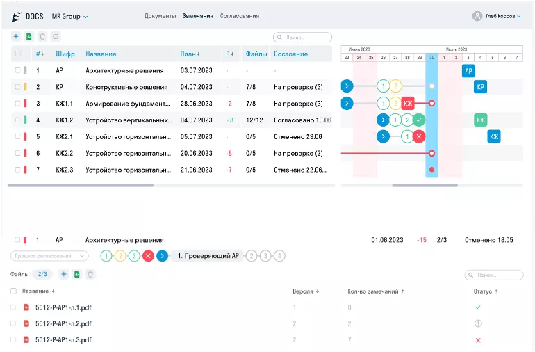
Task: Click the PDF icon of 5012-Р-АР1-л.1.pdf
Action: (x=26, y=307)
